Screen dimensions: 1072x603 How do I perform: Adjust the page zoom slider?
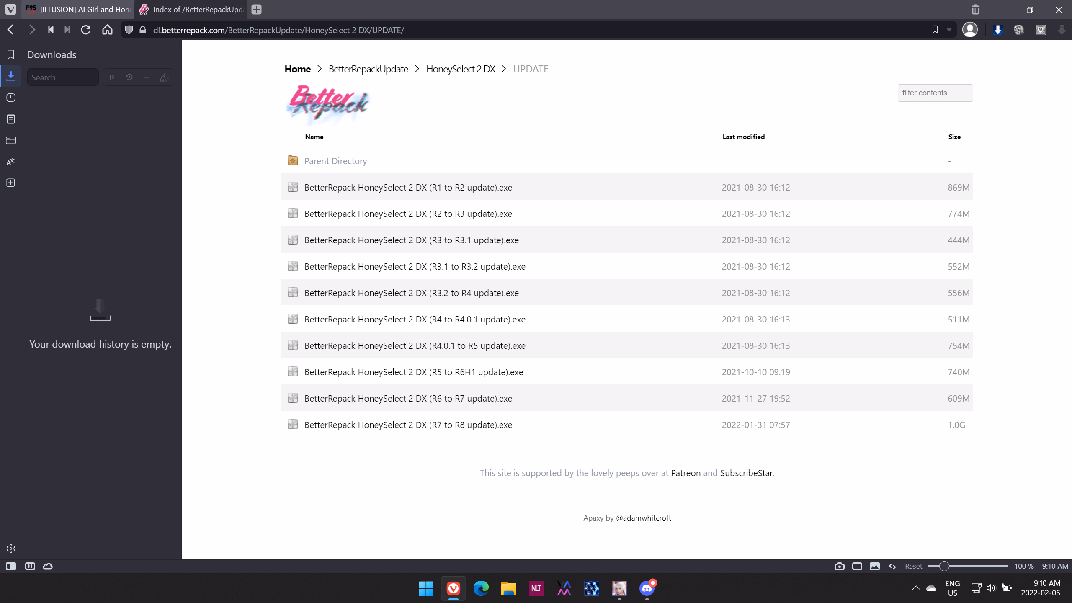pyautogui.click(x=944, y=566)
